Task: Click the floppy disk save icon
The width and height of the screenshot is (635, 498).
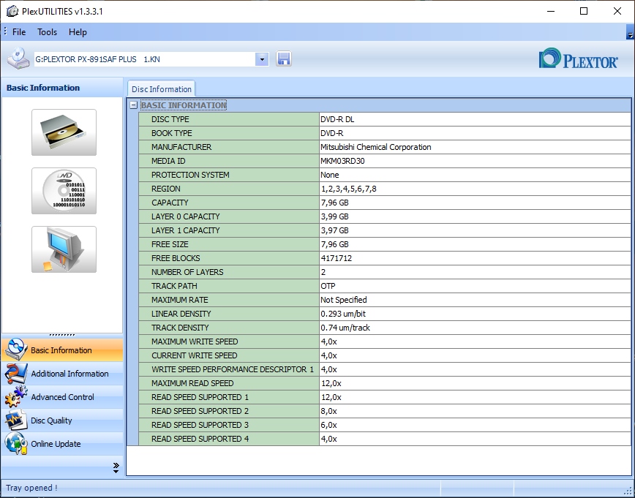Action: [x=284, y=59]
